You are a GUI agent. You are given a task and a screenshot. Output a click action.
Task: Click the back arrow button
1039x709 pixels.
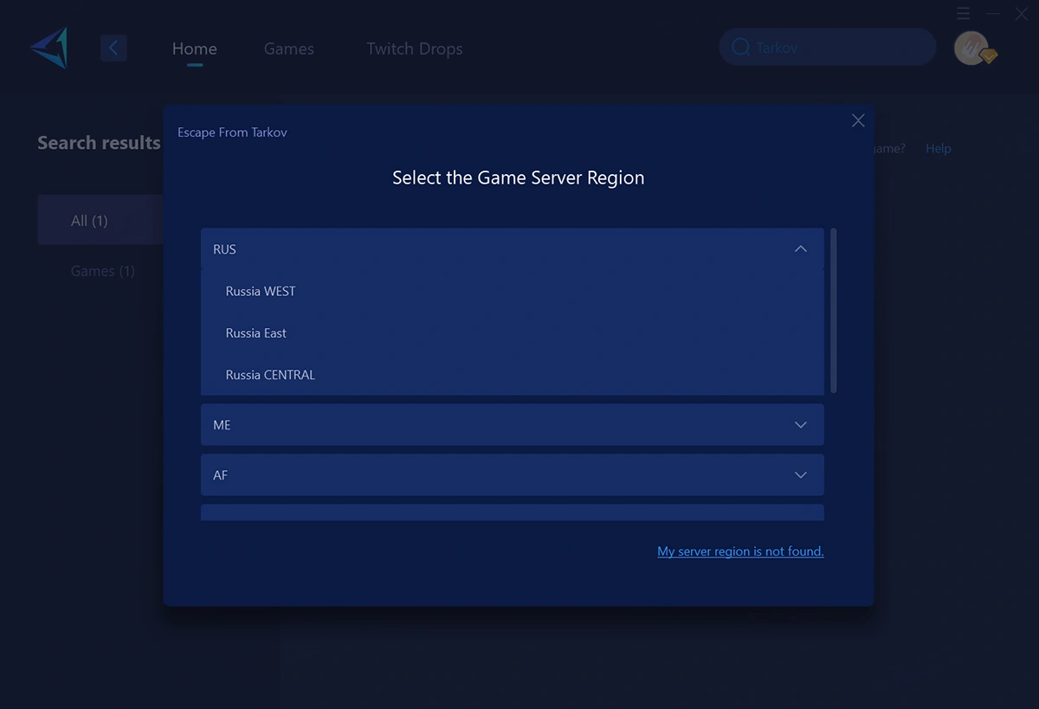coord(113,48)
